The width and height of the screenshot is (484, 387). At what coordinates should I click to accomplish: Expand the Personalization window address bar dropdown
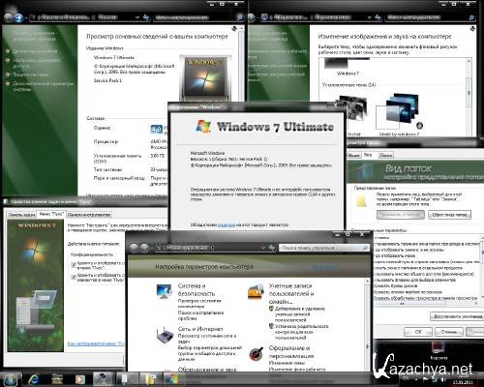pyautogui.click(x=369, y=17)
